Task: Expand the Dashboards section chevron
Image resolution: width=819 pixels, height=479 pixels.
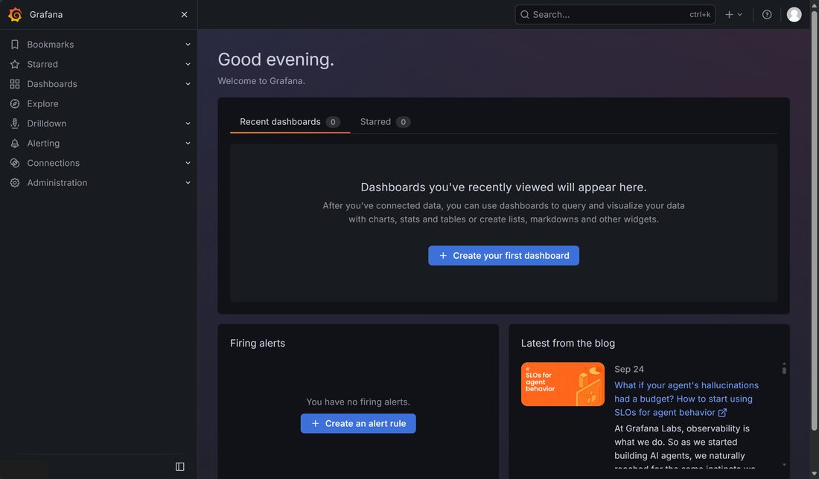Action: click(x=188, y=84)
